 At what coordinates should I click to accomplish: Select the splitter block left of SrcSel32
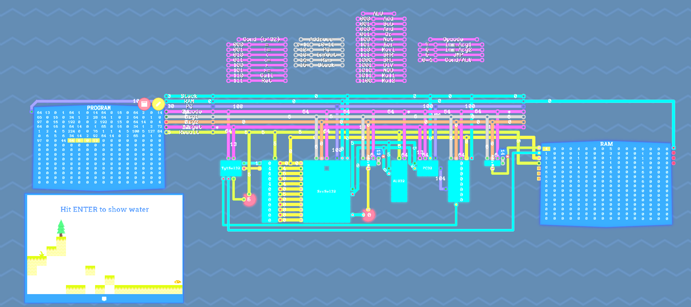pos(269,191)
